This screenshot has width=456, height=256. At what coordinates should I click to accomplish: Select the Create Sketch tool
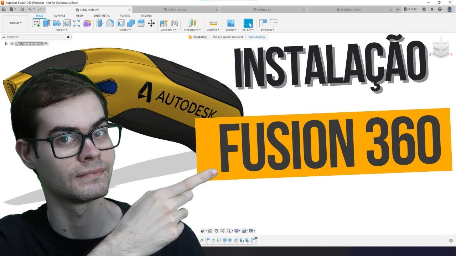(36, 23)
